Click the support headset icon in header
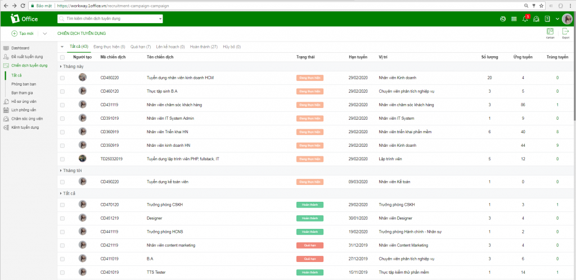The width and height of the screenshot is (576, 280). [x=536, y=19]
